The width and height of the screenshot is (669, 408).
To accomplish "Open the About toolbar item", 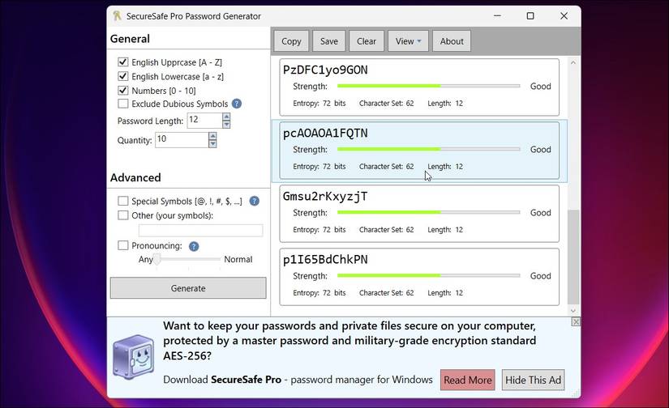I will [452, 41].
